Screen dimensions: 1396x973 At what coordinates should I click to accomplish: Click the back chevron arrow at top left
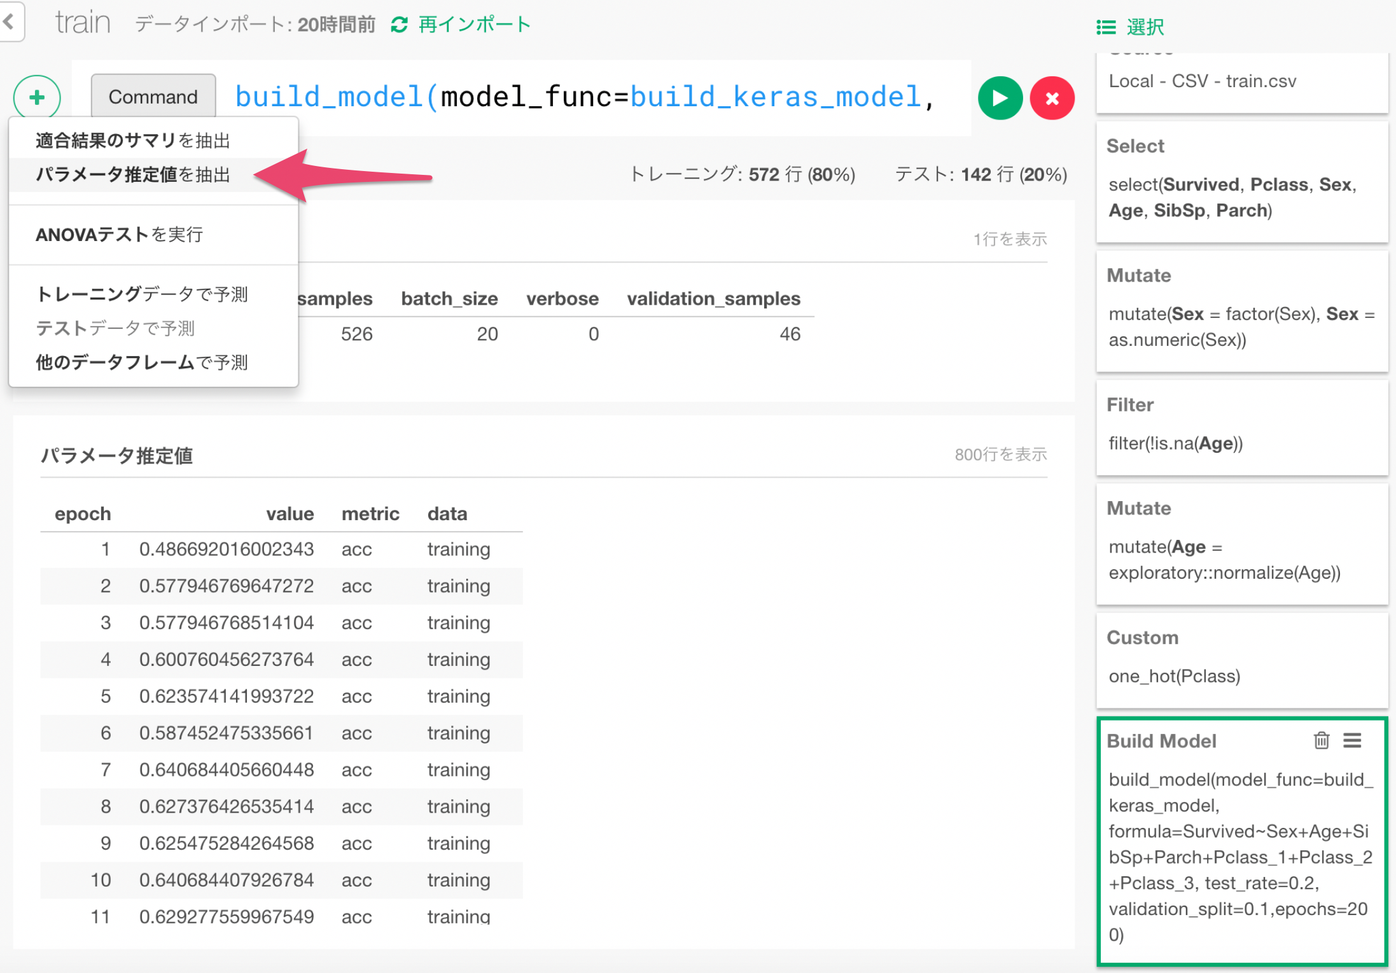coord(9,22)
